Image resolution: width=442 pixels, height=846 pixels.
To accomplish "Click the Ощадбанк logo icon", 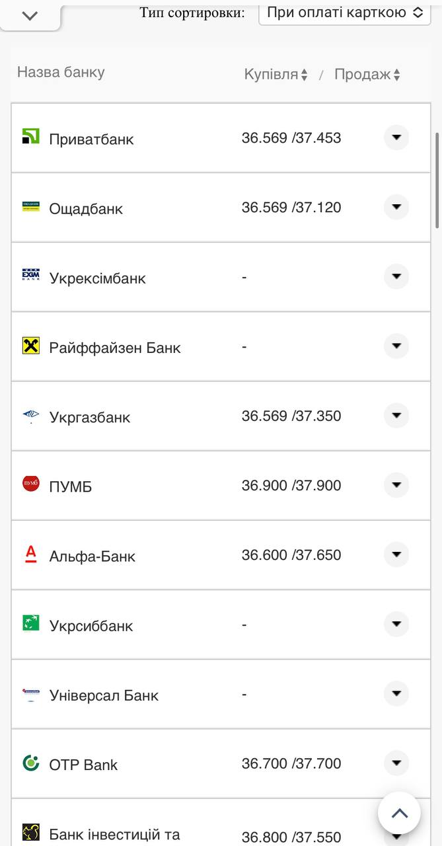I will pos(31,207).
